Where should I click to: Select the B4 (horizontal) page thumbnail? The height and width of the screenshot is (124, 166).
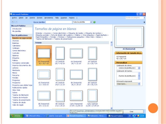76,74
